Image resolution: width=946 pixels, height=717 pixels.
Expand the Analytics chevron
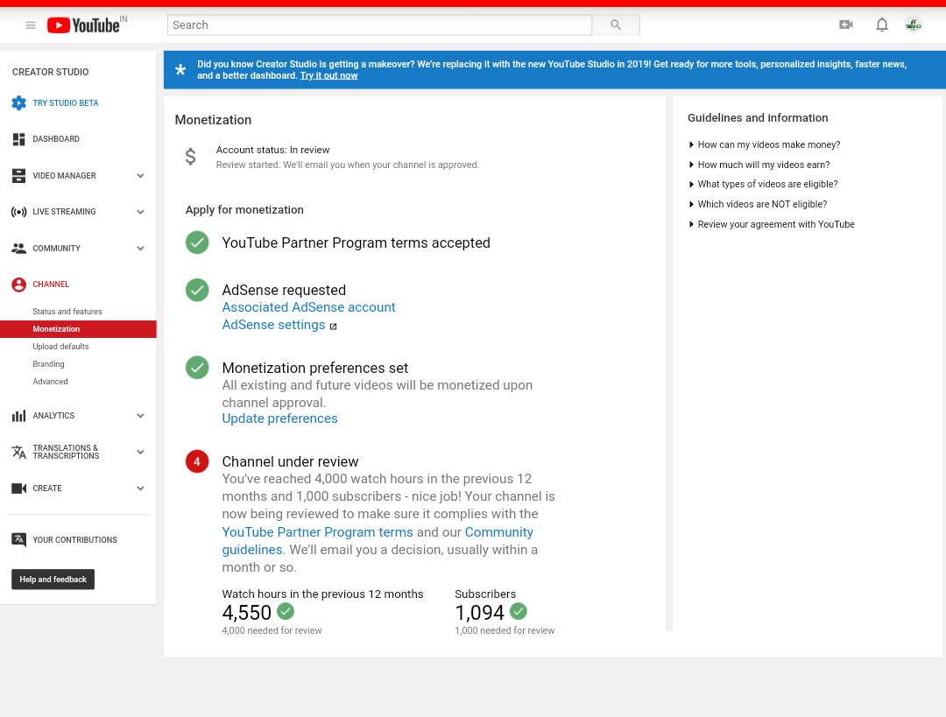140,416
